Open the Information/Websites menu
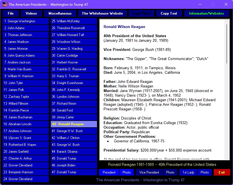233x185 pixels. point(206,13)
